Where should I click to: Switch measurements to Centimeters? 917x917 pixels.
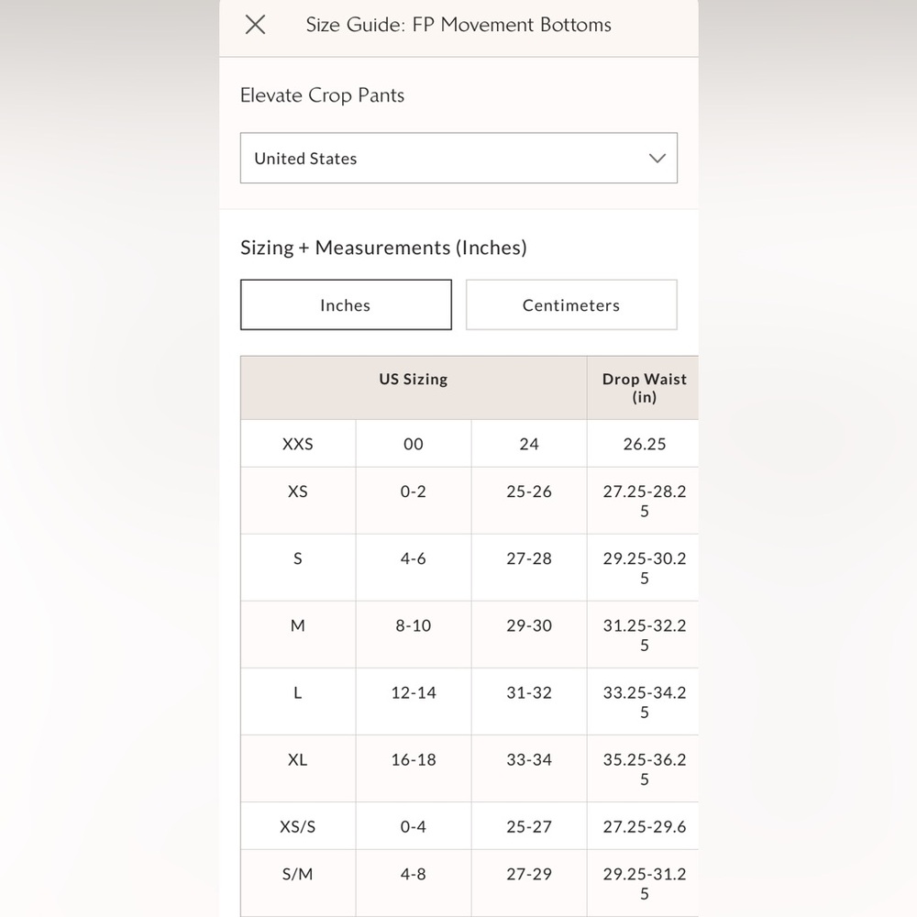pos(571,305)
